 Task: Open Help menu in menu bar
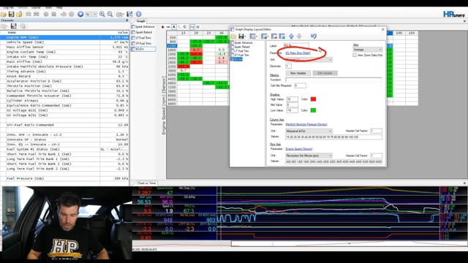tap(59, 7)
